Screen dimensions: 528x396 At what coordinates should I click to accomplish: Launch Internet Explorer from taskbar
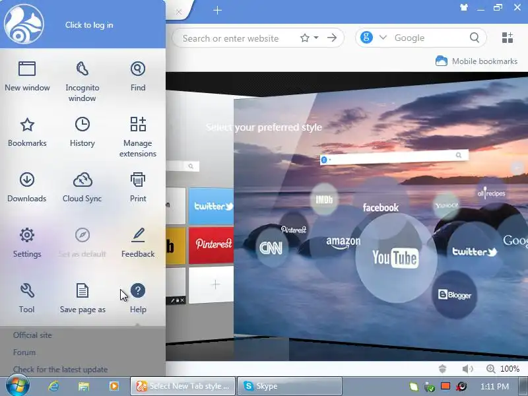coord(53,386)
